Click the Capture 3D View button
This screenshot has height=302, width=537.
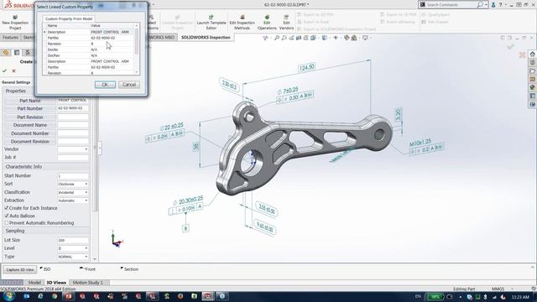click(x=20, y=269)
